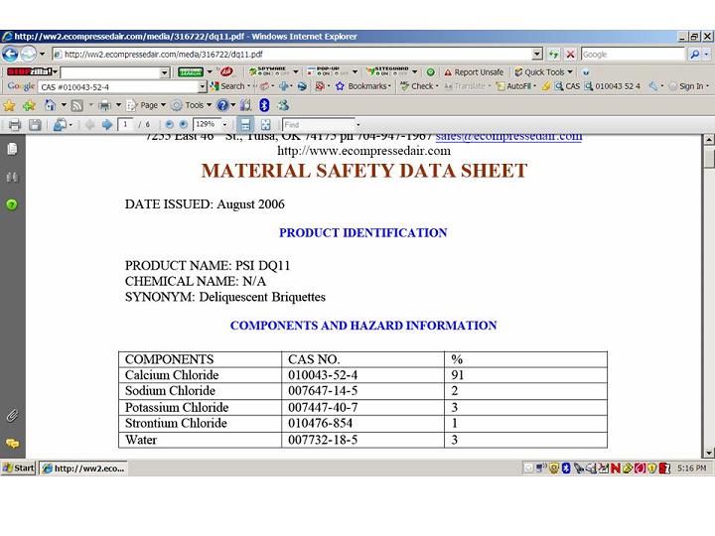Screen dimensions: 715x536
Task: Toggle the STOPzilla Spyware protection switch
Action: pyautogui.click(x=270, y=71)
